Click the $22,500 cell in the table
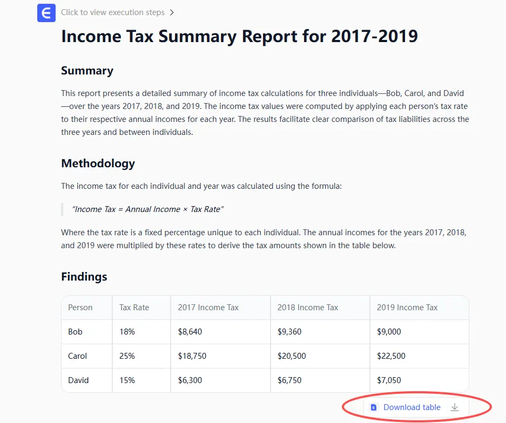The width and height of the screenshot is (506, 423). pos(391,356)
